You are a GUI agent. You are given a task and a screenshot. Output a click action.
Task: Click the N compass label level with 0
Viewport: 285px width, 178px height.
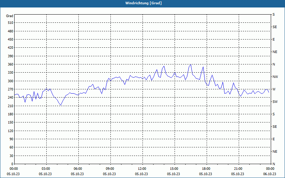[x=274, y=164]
